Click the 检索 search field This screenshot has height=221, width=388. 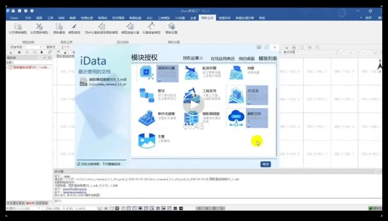pyautogui.click(x=32, y=63)
